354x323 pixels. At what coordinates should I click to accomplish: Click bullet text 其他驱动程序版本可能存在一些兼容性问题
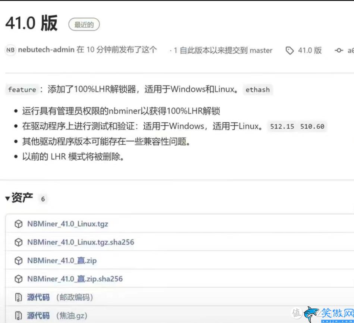coord(107,142)
